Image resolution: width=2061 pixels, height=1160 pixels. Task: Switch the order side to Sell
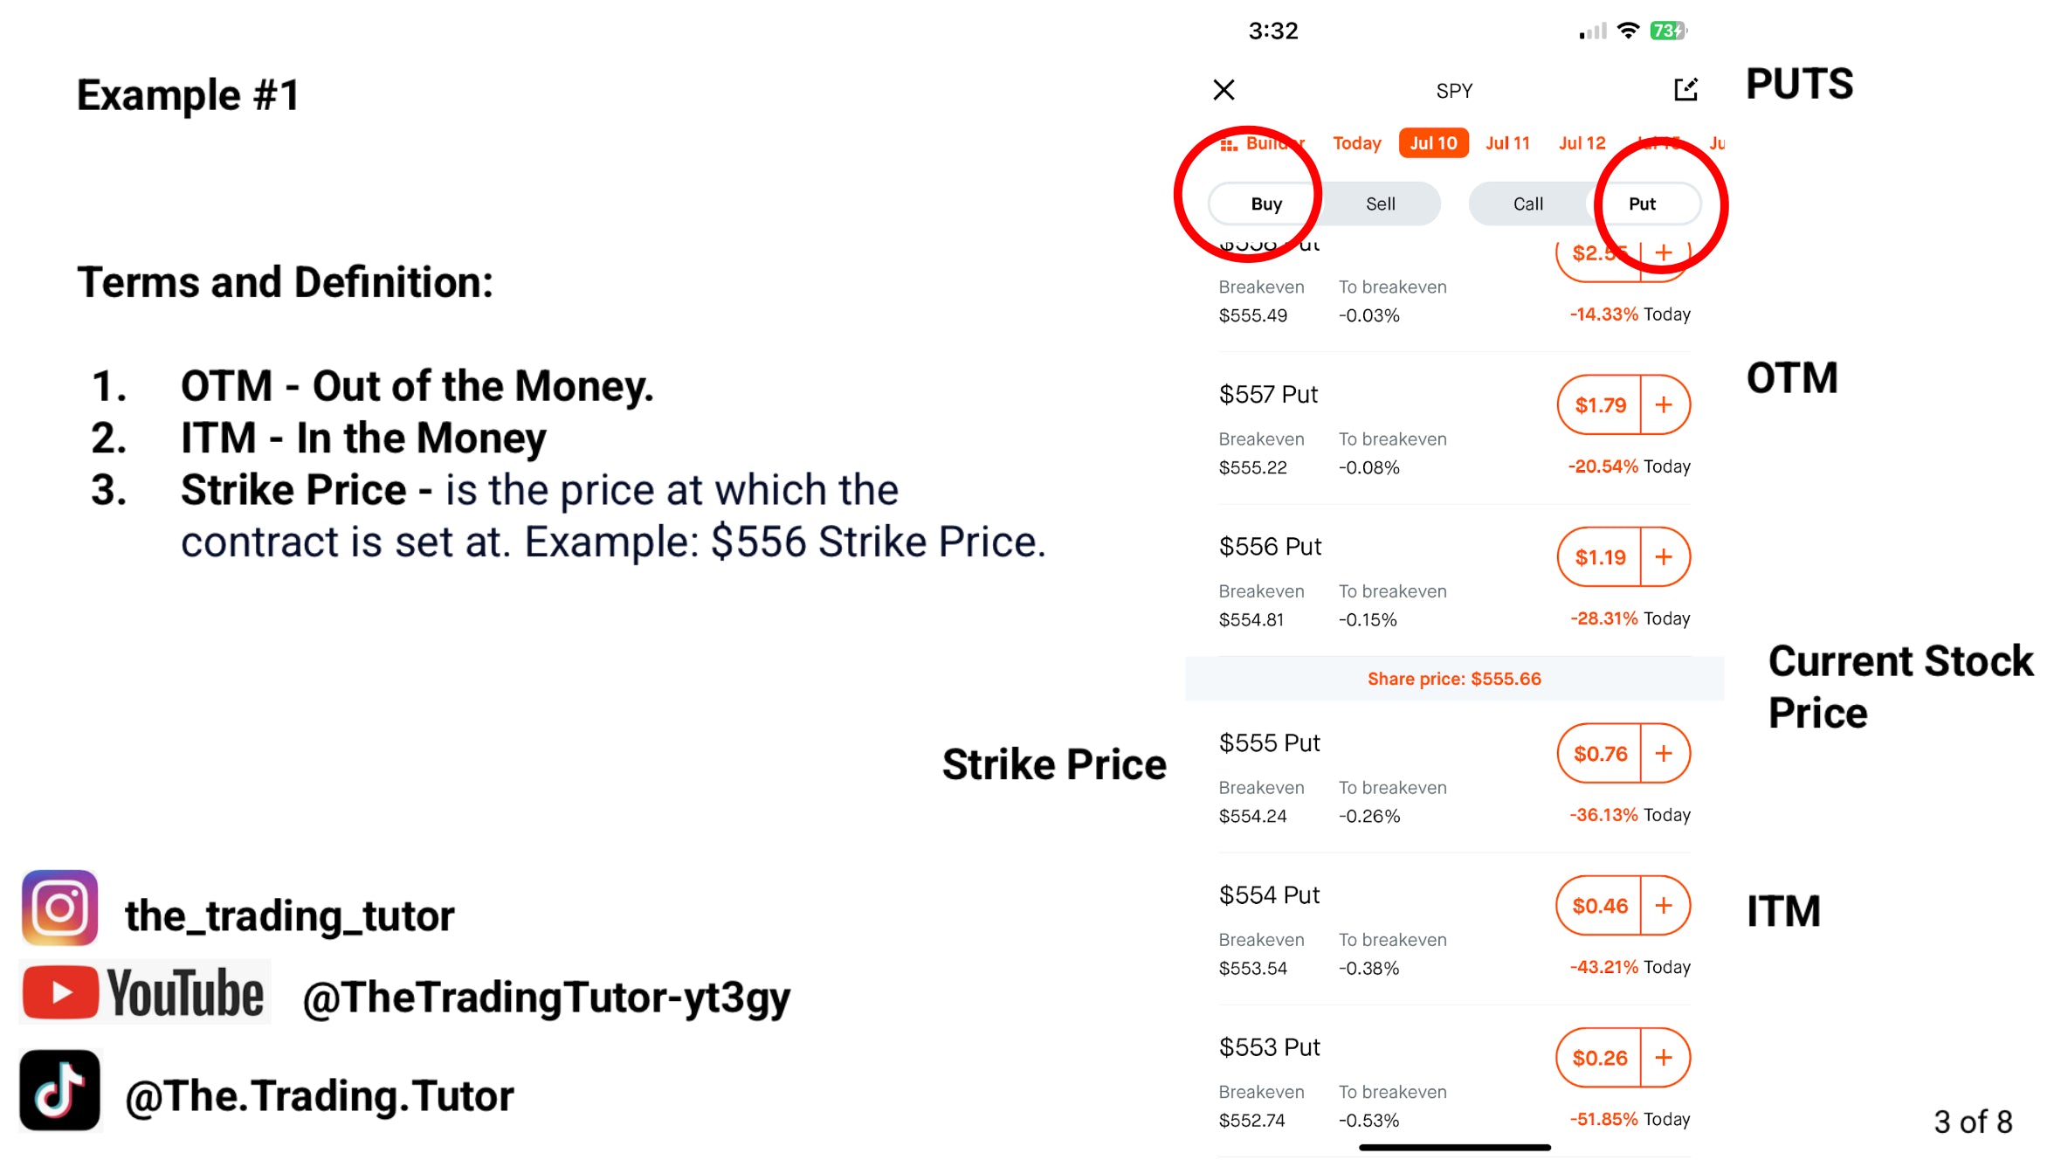1380,204
